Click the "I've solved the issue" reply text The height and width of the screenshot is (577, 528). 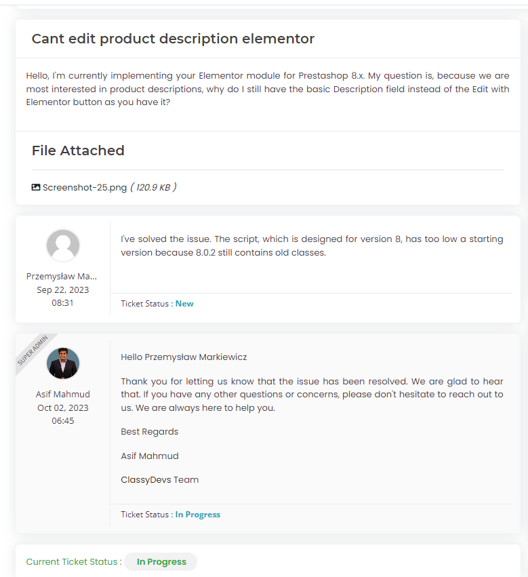(x=312, y=246)
